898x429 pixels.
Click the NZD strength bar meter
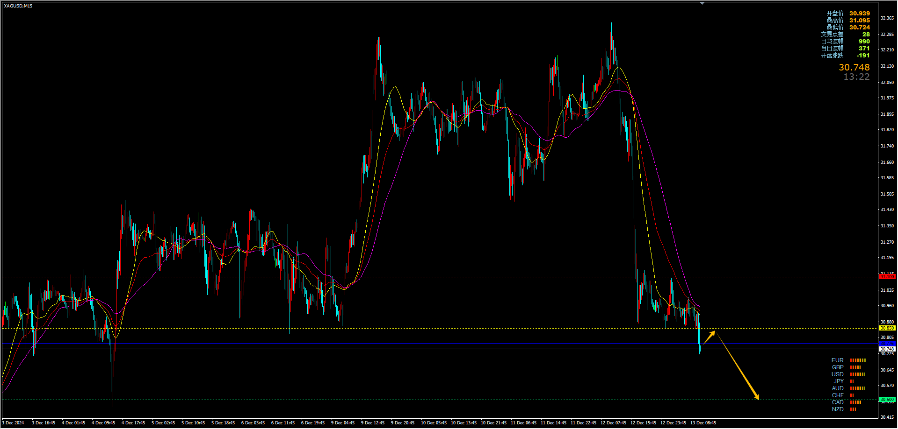853,409
